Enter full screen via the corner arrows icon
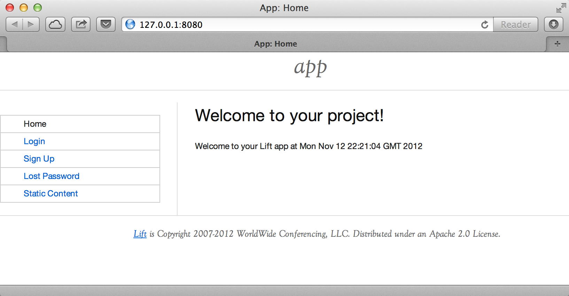This screenshot has width=569, height=296. [561, 8]
